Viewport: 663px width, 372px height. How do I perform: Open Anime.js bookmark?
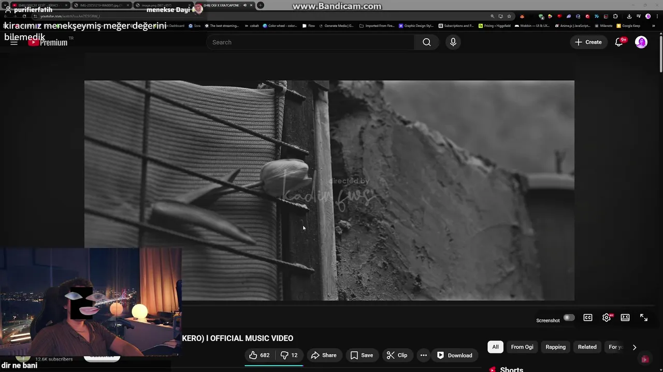click(572, 26)
